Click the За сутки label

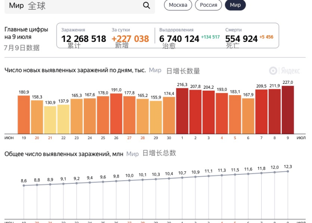coord(121,30)
